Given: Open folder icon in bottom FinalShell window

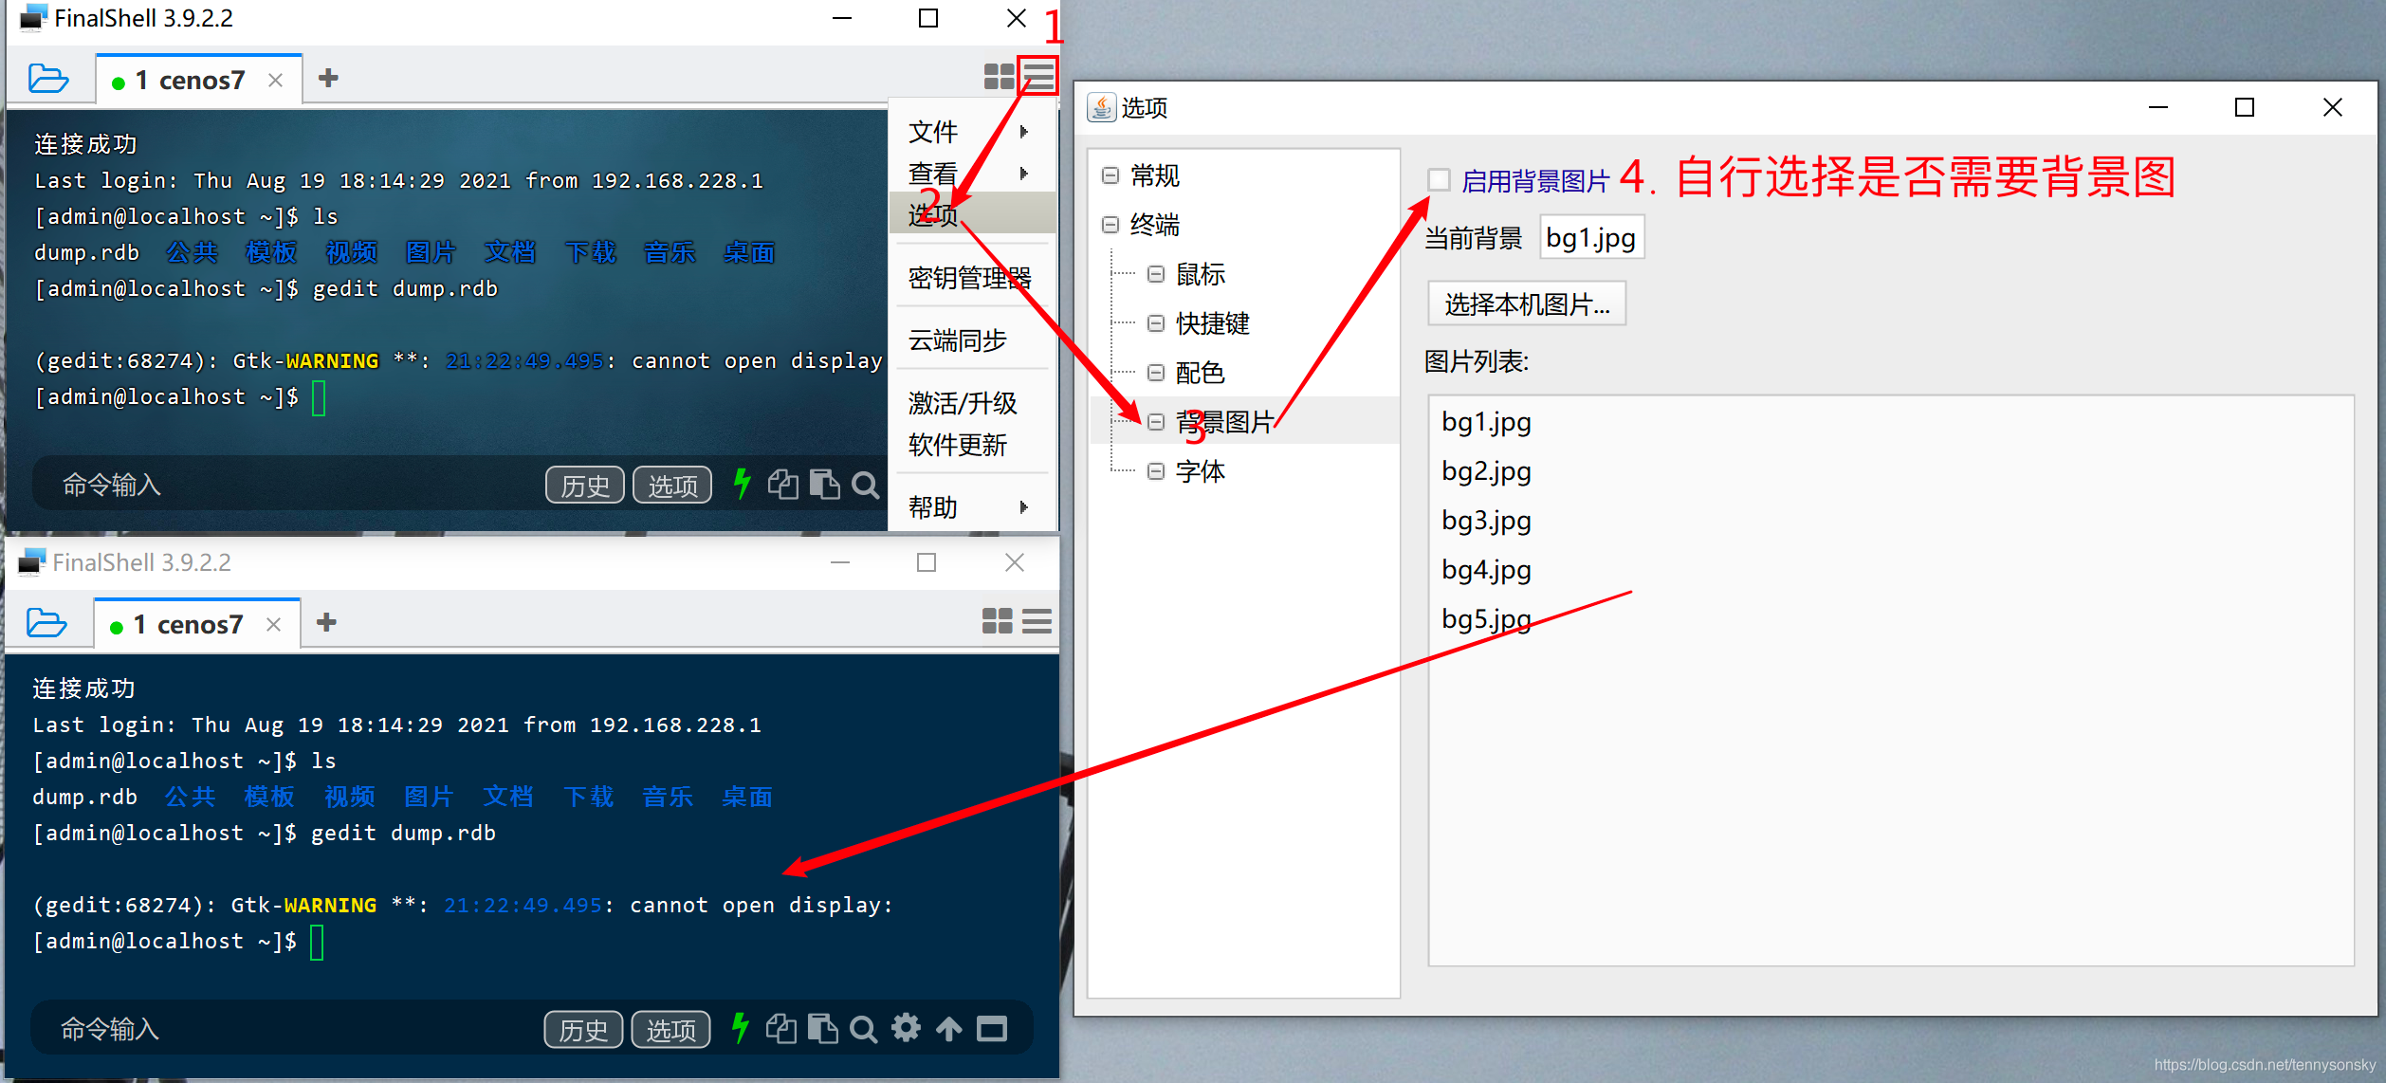Looking at the screenshot, I should pos(46,623).
